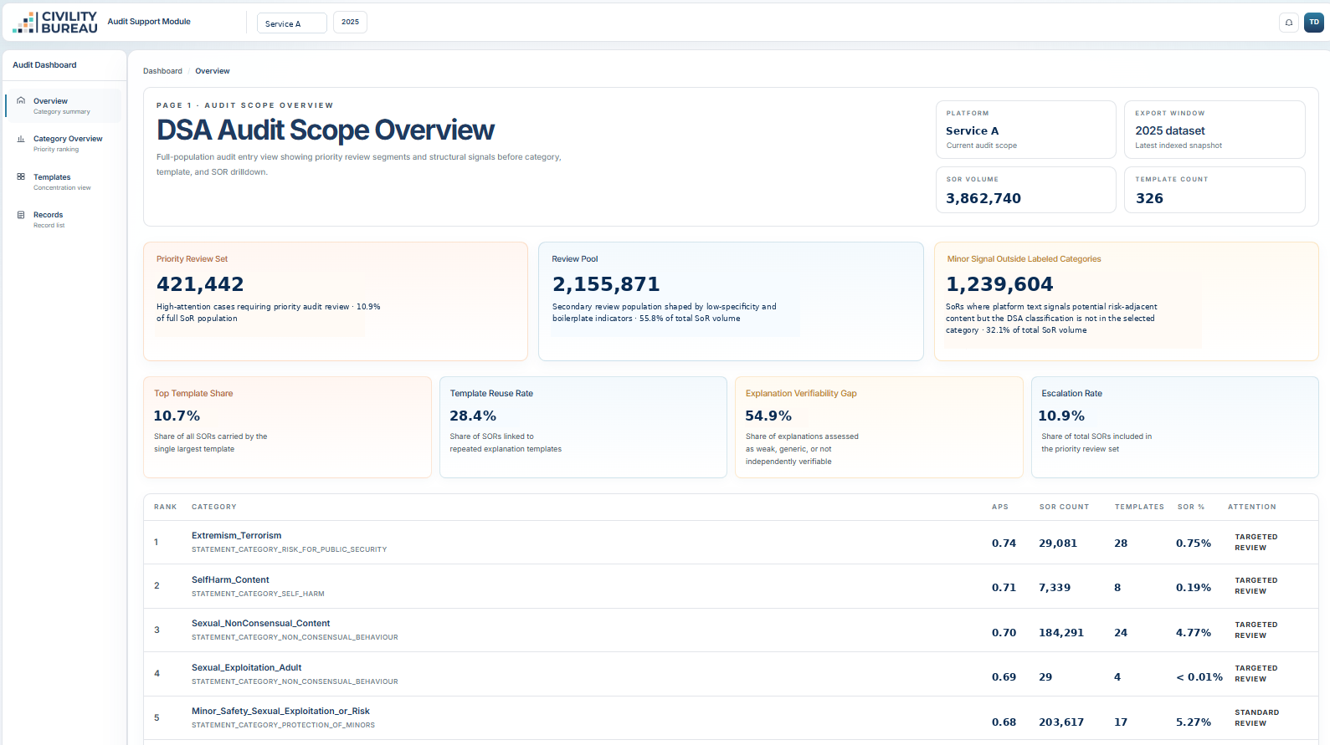Click APS value 0.74
This screenshot has width=1330, height=745.
point(1004,543)
